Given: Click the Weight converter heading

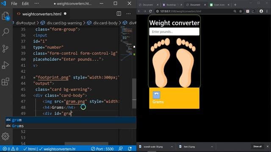Looking at the screenshot, I should tap(174, 23).
